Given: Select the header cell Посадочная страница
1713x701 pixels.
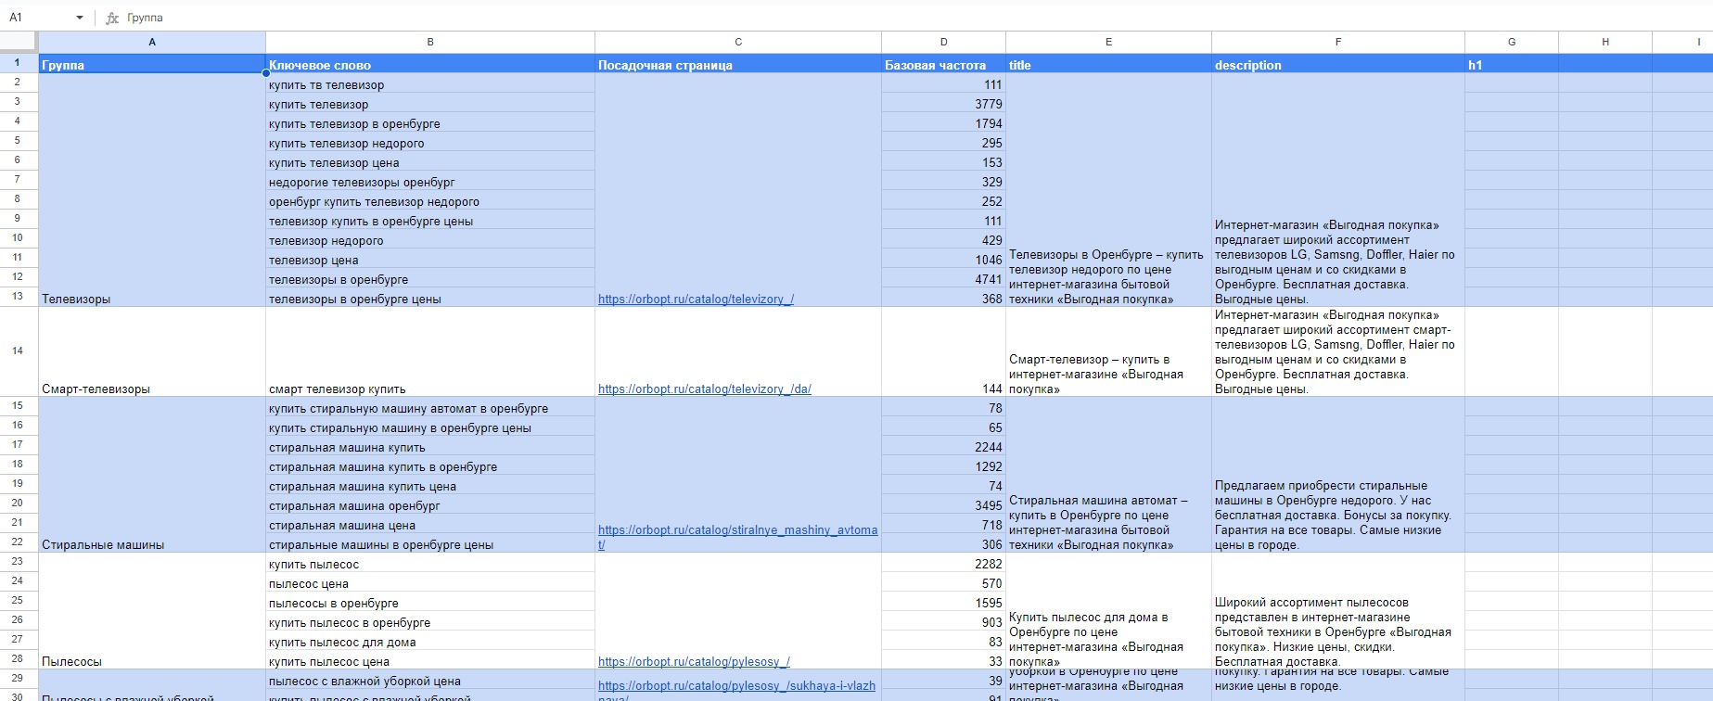Looking at the screenshot, I should 738,64.
